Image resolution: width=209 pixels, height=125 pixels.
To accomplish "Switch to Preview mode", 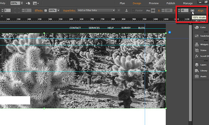I will (154, 3).
